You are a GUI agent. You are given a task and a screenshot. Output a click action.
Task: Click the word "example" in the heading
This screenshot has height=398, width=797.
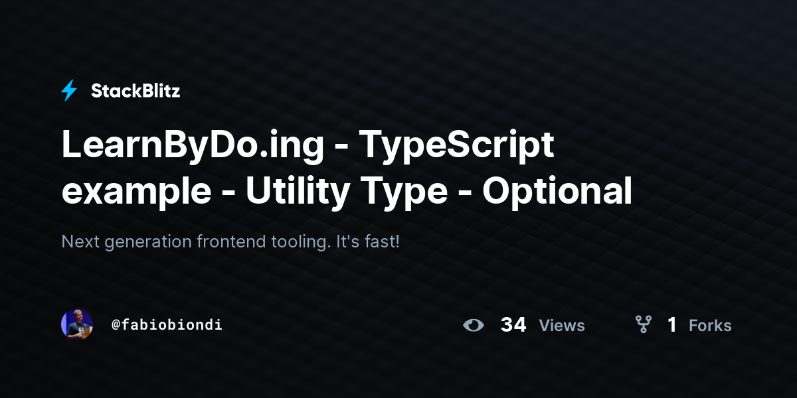135,192
